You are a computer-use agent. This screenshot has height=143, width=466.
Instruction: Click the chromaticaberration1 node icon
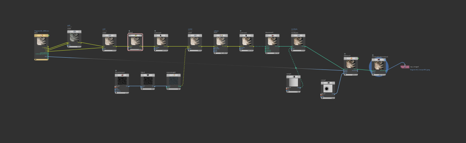(378, 59)
